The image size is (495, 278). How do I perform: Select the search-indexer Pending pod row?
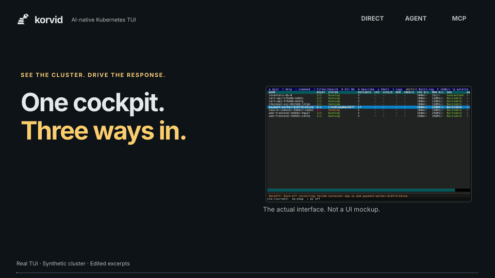[x=368, y=110]
